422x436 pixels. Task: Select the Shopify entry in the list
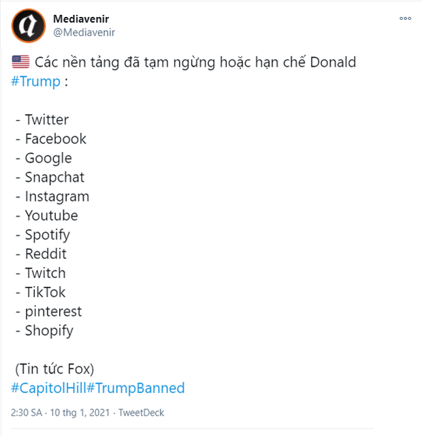48,331
